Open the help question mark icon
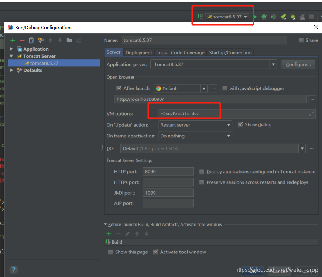This screenshot has width=322, height=277. (x=14, y=270)
